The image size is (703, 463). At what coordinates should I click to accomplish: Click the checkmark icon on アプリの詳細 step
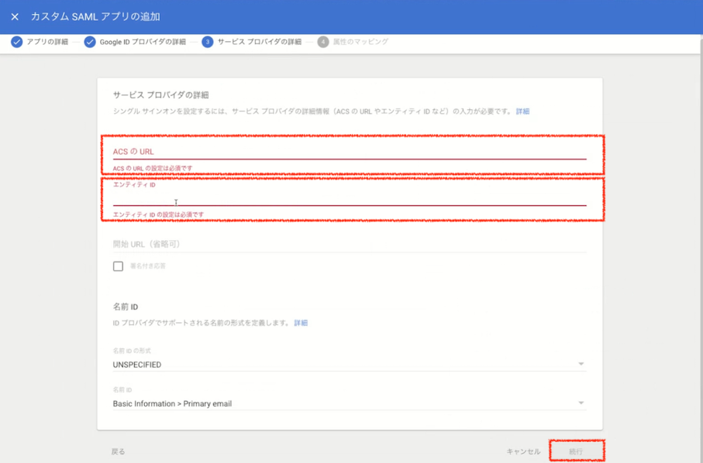(17, 43)
